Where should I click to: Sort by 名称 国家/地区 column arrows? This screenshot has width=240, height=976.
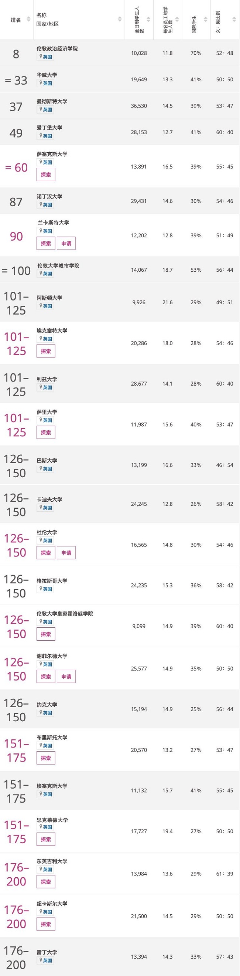click(120, 19)
